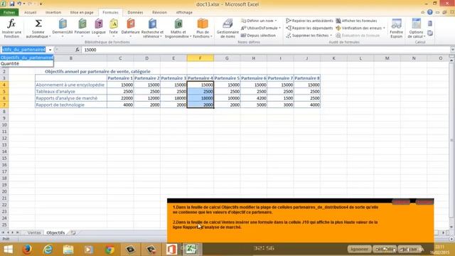The width and height of the screenshot is (455, 256).
Task: Select the Objectifs sheet tab
Action: point(55,233)
